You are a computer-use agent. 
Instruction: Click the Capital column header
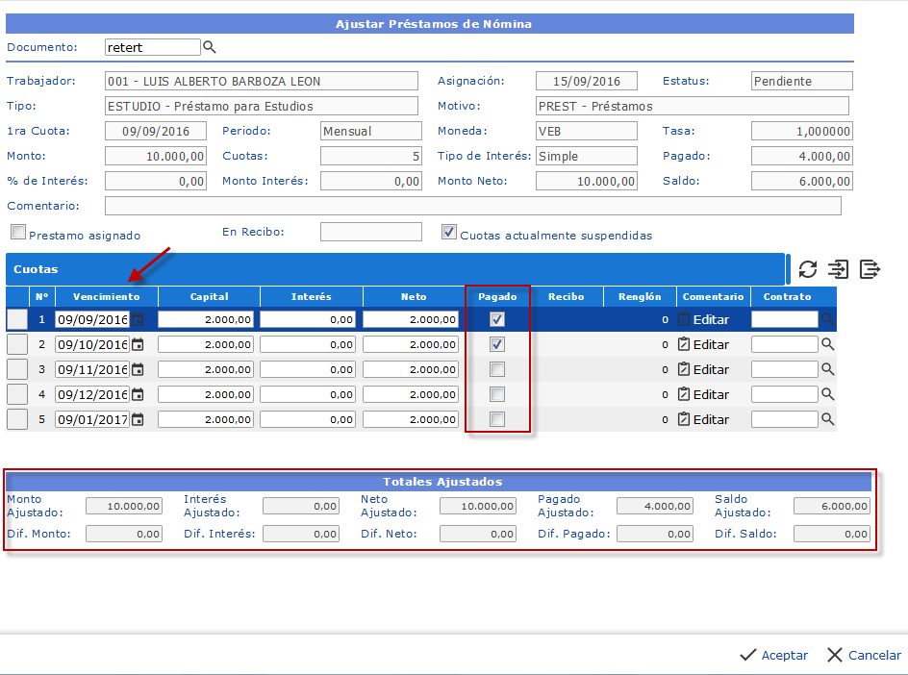pos(209,296)
